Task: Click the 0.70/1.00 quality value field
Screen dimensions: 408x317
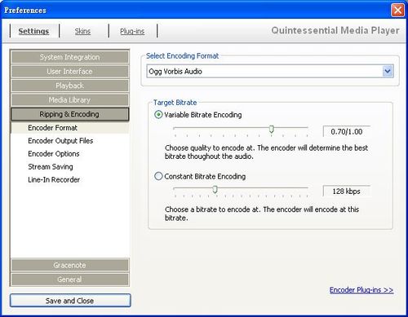Action: pos(347,132)
